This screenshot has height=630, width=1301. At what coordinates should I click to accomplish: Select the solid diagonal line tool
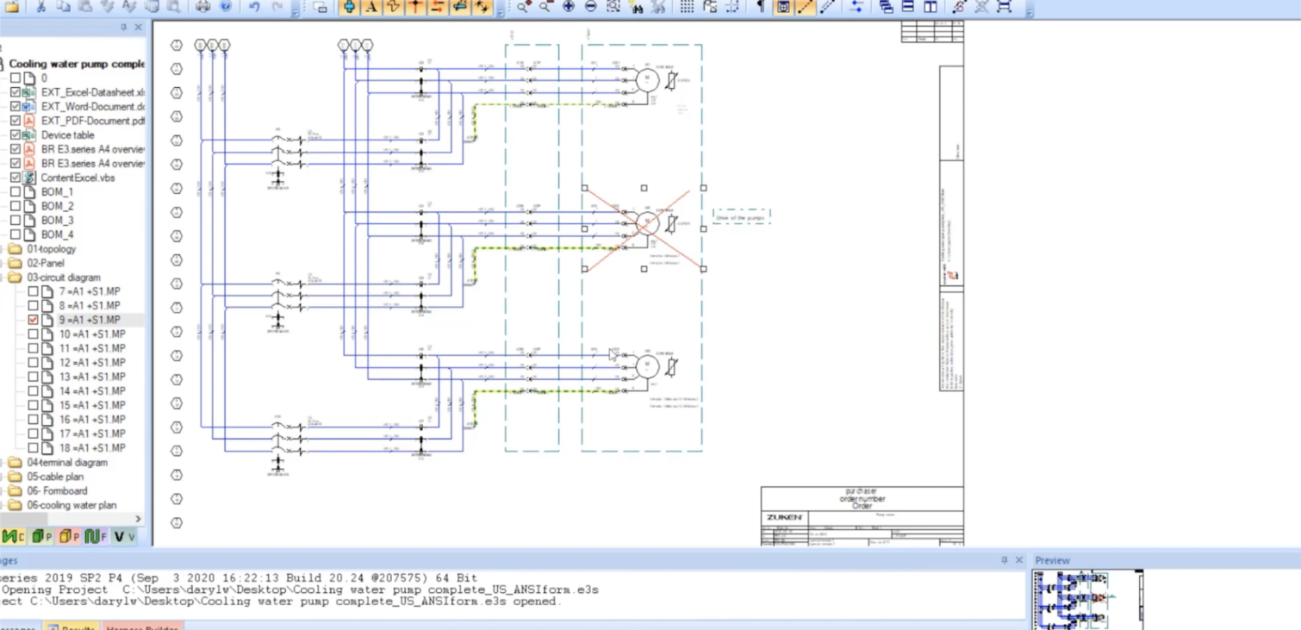pyautogui.click(x=805, y=7)
